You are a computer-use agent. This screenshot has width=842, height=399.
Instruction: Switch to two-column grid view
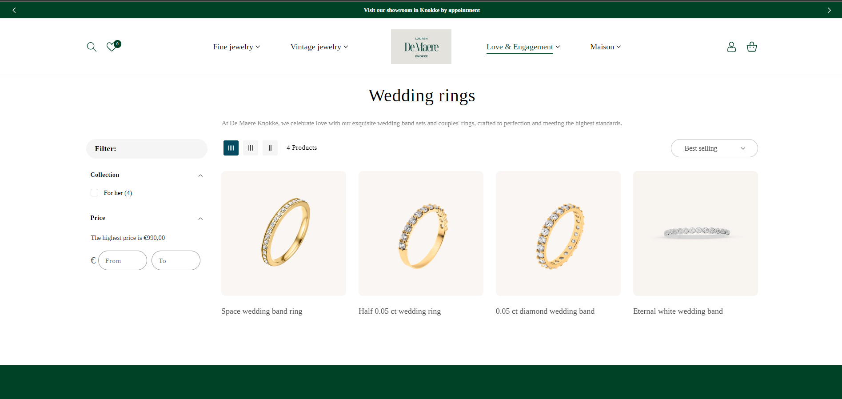[270, 148]
